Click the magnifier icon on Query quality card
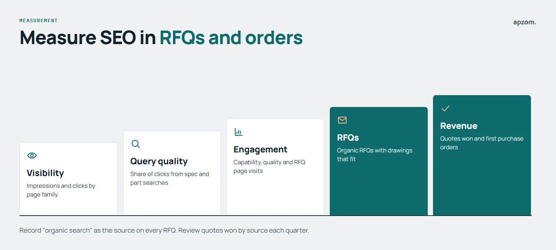Screen dimensions: 556x250 tap(136, 144)
